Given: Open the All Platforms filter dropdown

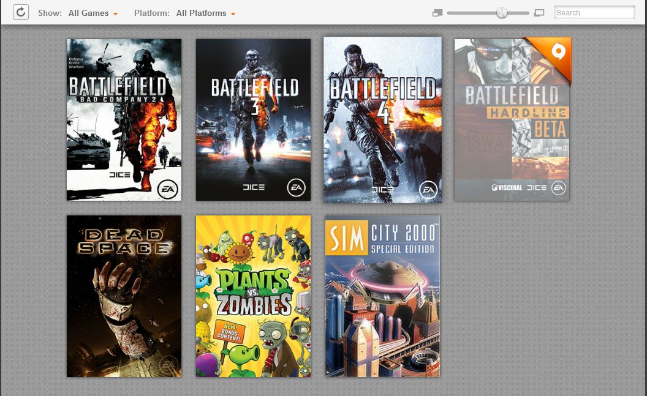Looking at the screenshot, I should (206, 13).
